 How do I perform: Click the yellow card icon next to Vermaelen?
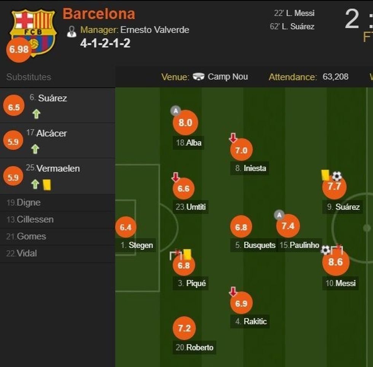pyautogui.click(x=46, y=184)
